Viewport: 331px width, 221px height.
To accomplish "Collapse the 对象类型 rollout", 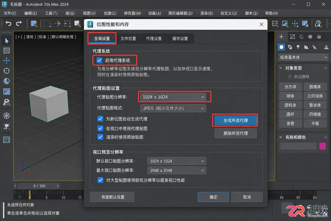I will (x=281, y=68).
